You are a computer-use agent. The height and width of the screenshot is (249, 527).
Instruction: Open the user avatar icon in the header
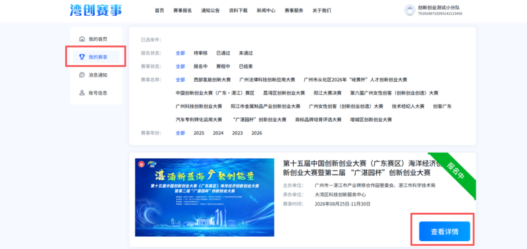pyautogui.click(x=410, y=10)
